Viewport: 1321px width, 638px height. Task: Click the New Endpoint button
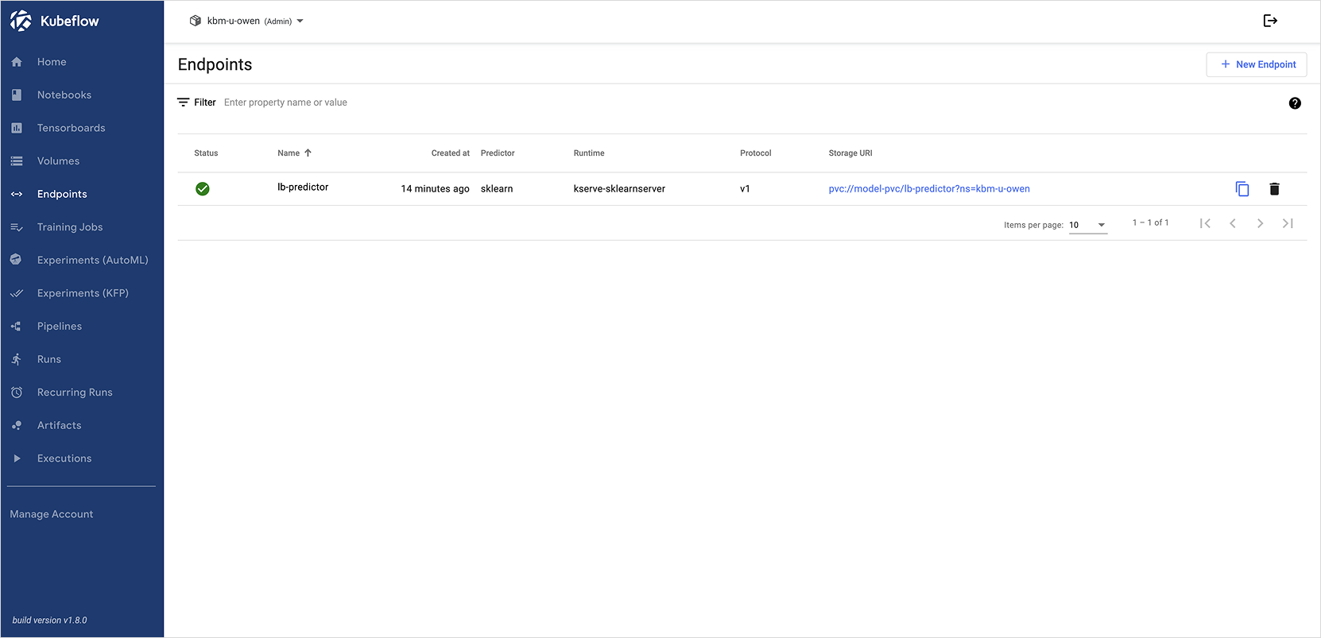(x=1257, y=64)
